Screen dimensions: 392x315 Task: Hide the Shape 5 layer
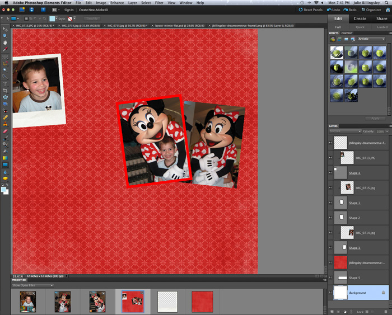click(330, 278)
